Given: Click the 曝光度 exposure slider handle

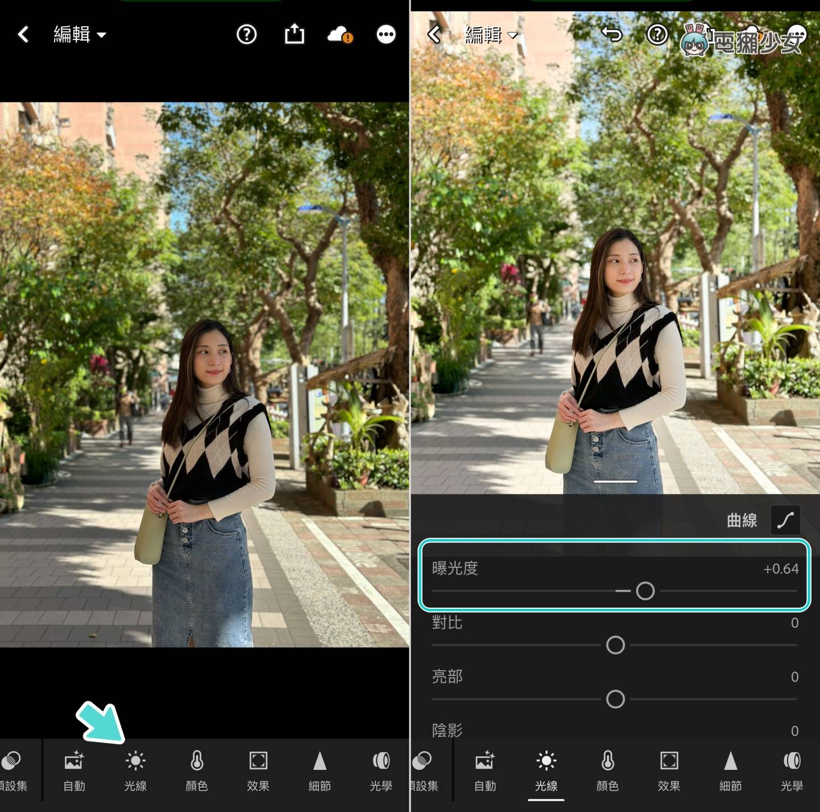Looking at the screenshot, I should (x=645, y=591).
